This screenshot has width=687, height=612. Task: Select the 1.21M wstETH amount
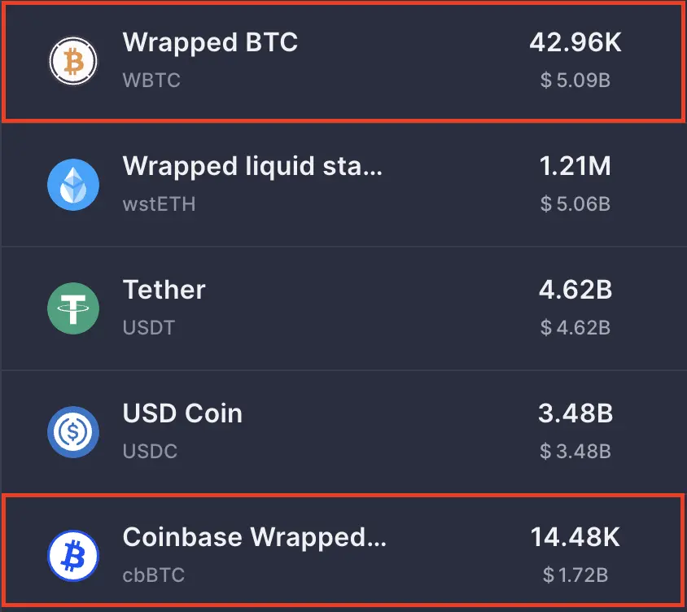pos(575,166)
